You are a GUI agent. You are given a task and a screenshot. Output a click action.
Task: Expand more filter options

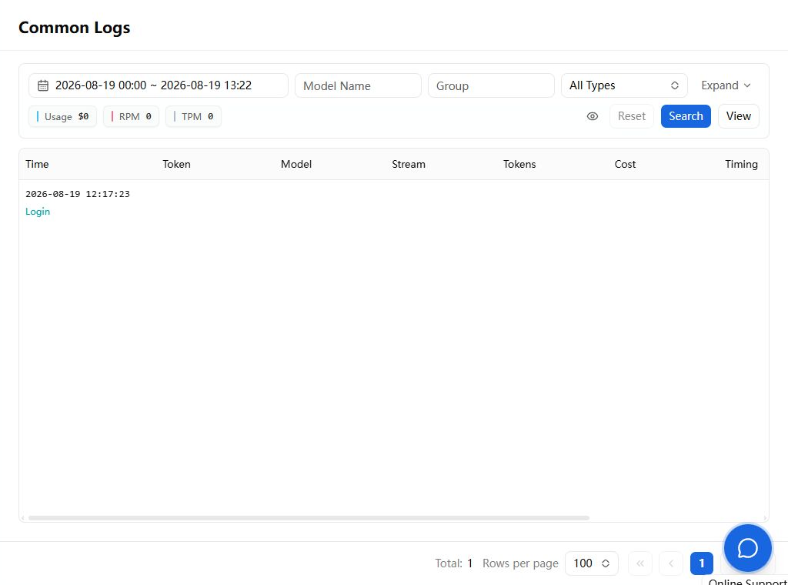tap(726, 85)
